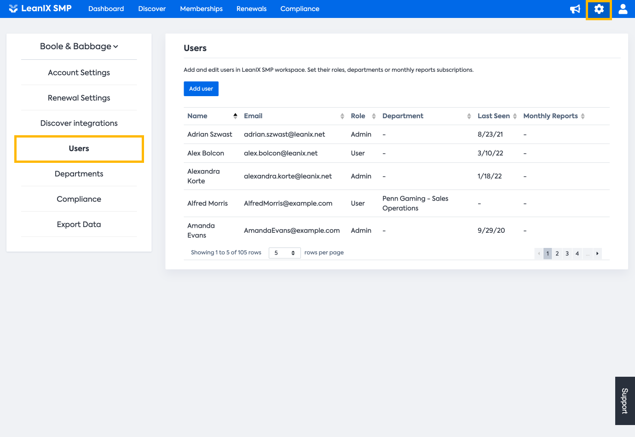Go to previous page with arrow
This screenshot has width=635, height=437.
click(539, 253)
